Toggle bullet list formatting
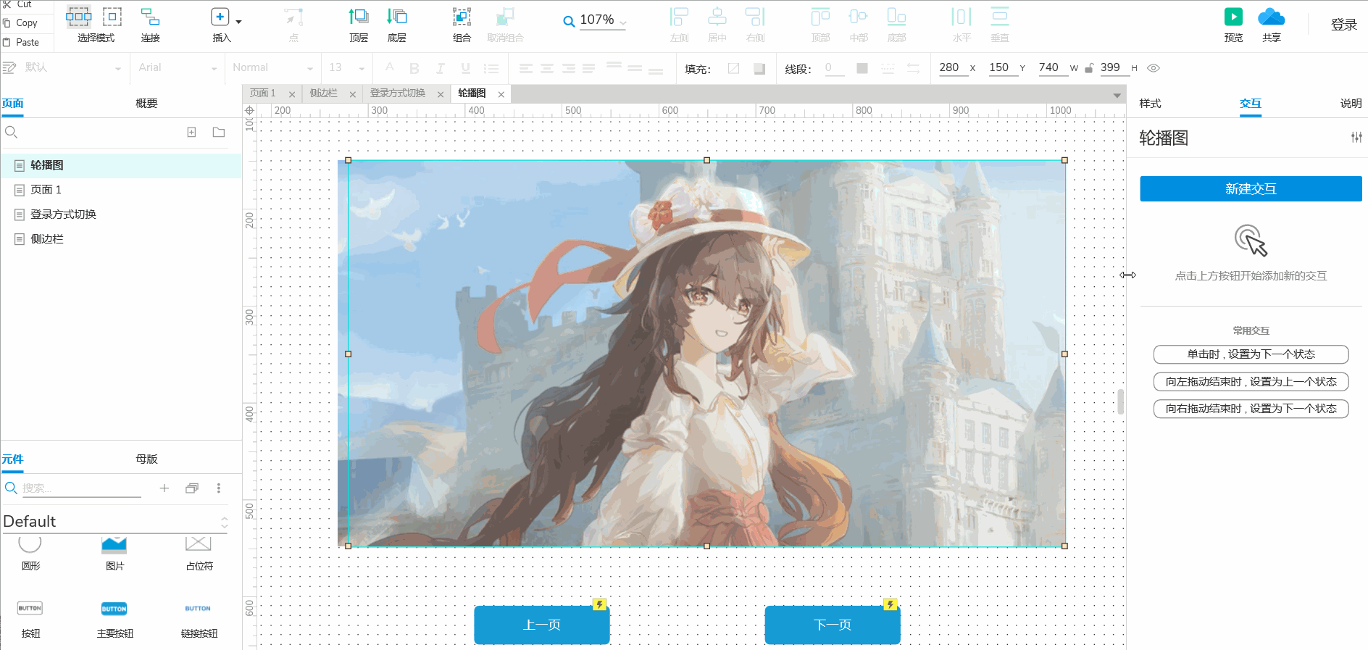This screenshot has height=650, width=1368. [491, 68]
